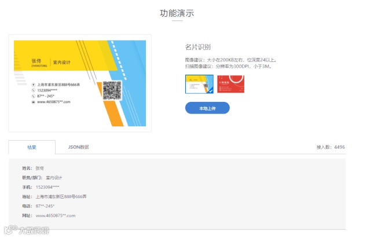Click the 本地上传 upload button

[x=207, y=108]
